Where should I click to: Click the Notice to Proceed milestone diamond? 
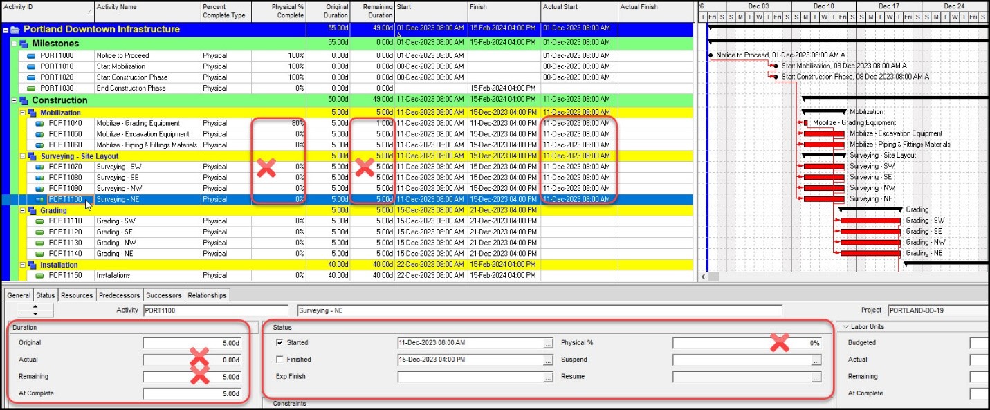pyautogui.click(x=711, y=55)
